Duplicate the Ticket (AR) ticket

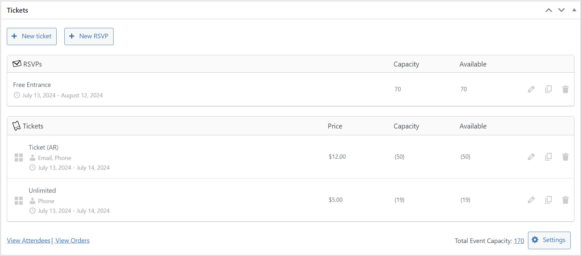[x=548, y=157]
